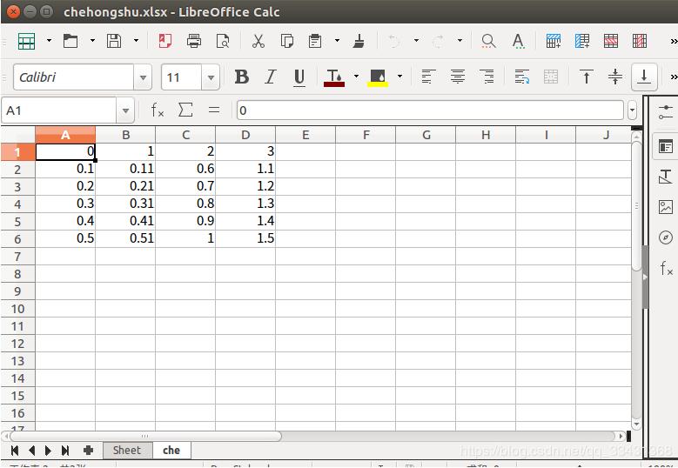Run the Spelling check icon
Screen dimensions: 678x468
[518, 41]
